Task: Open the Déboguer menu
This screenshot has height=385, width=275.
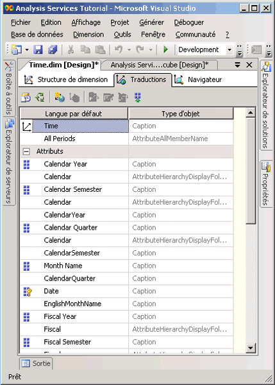Action: pos(189,22)
